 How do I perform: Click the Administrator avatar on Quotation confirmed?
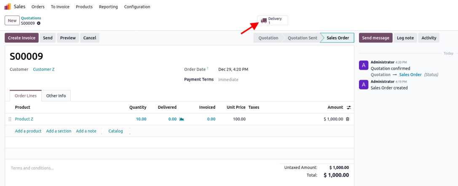tap(364, 65)
